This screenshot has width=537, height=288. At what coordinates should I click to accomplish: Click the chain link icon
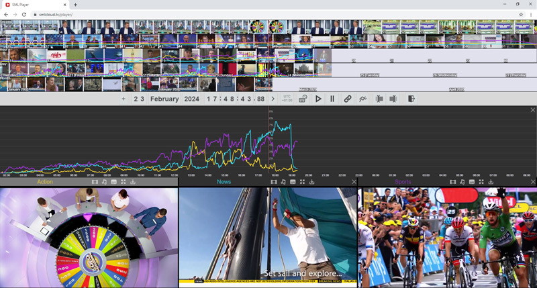[x=348, y=99]
